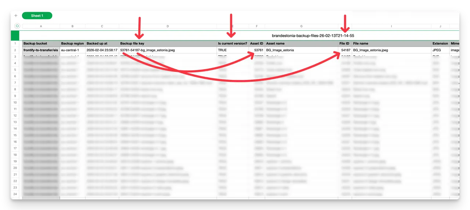The image size is (470, 210).
Task: Click the eu-central-1 cell in row 2
Action: click(x=72, y=50)
